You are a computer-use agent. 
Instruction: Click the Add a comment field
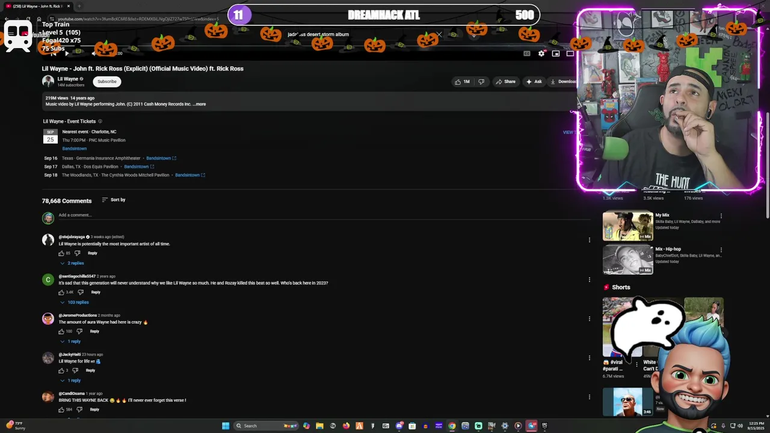point(324,215)
